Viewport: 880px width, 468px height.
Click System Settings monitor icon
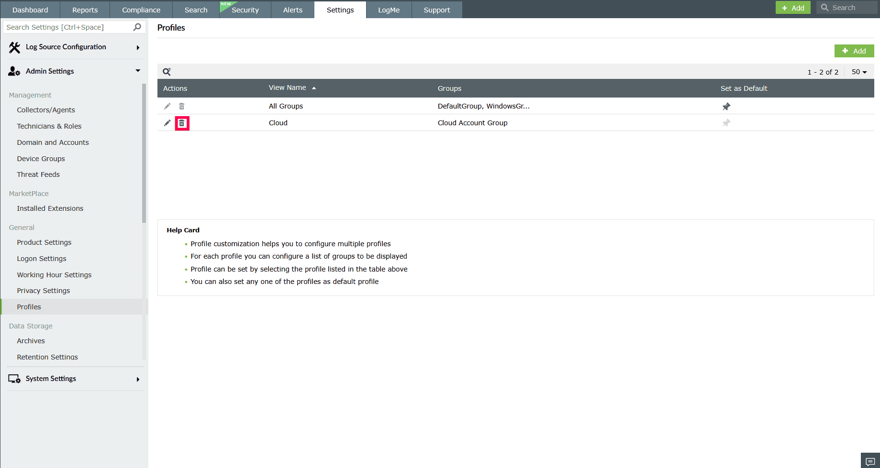point(14,379)
